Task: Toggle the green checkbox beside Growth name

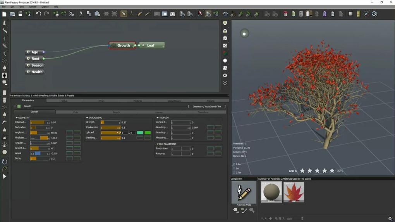Action: point(19,106)
